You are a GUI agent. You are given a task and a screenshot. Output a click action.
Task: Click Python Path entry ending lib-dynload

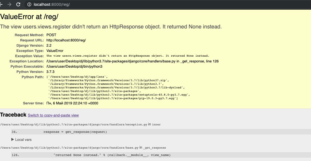click(117, 88)
